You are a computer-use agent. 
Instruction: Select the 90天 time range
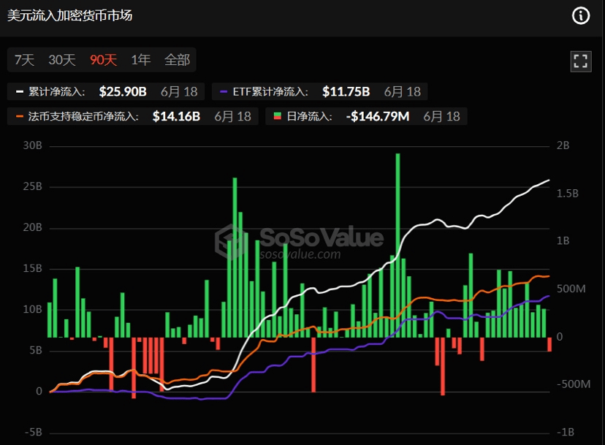(x=103, y=60)
